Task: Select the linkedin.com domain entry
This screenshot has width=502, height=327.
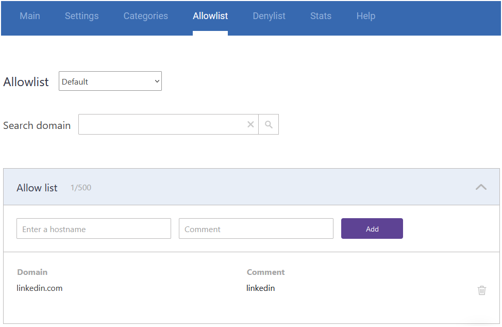Action: point(40,288)
